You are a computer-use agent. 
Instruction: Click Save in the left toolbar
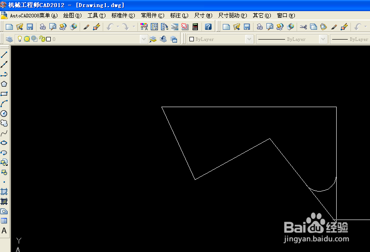click(30, 27)
